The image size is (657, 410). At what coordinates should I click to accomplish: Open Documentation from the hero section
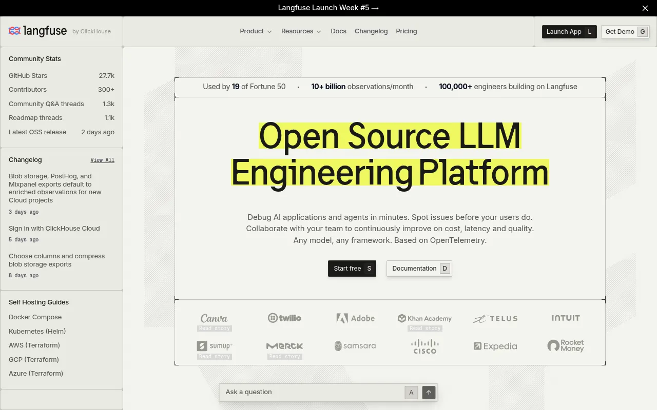pyautogui.click(x=419, y=269)
